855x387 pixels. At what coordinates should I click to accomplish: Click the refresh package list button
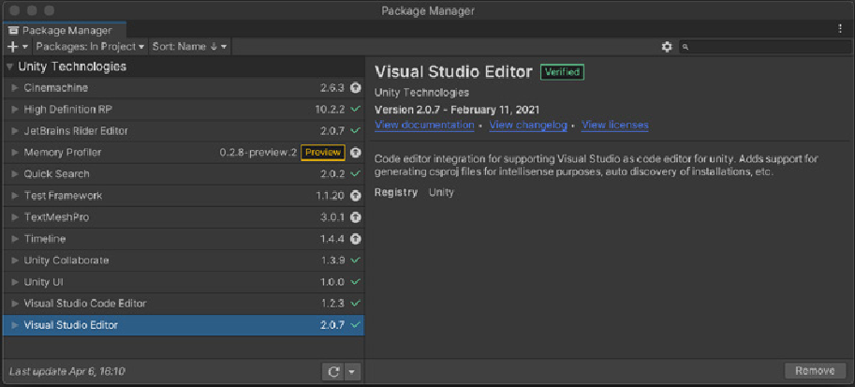click(333, 372)
